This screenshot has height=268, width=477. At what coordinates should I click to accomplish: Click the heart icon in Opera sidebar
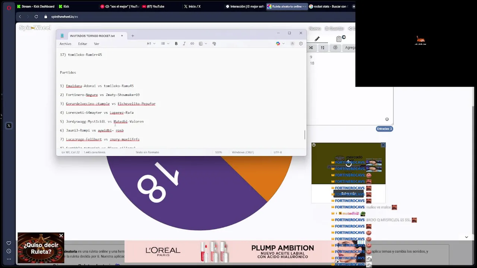point(9,243)
